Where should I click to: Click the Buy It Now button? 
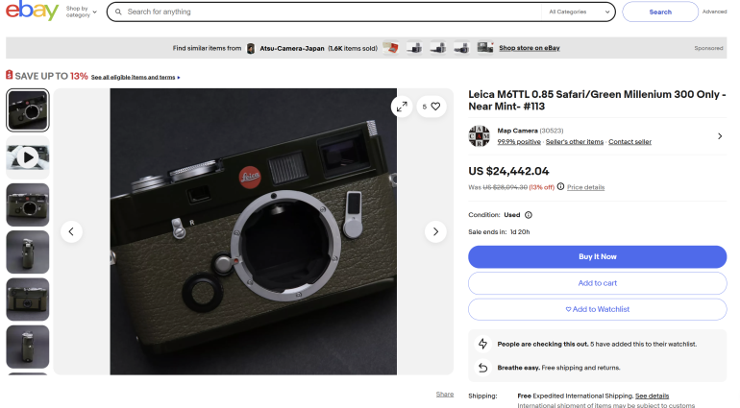pyautogui.click(x=597, y=256)
